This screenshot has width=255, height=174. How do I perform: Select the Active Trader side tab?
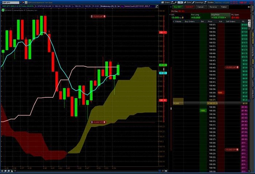pos(253,38)
